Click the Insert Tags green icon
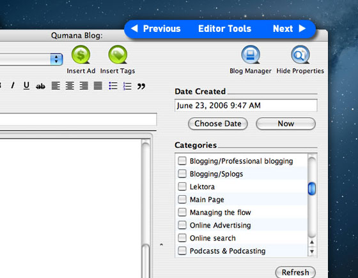 (x=118, y=55)
